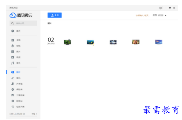Expand the account dropdown arrow
This screenshot has height=120, width=182.
point(166,16)
